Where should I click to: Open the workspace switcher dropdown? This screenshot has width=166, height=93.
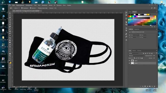click(155, 8)
